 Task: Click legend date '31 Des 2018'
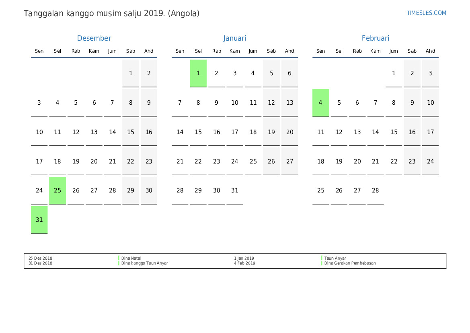[x=41, y=263]
